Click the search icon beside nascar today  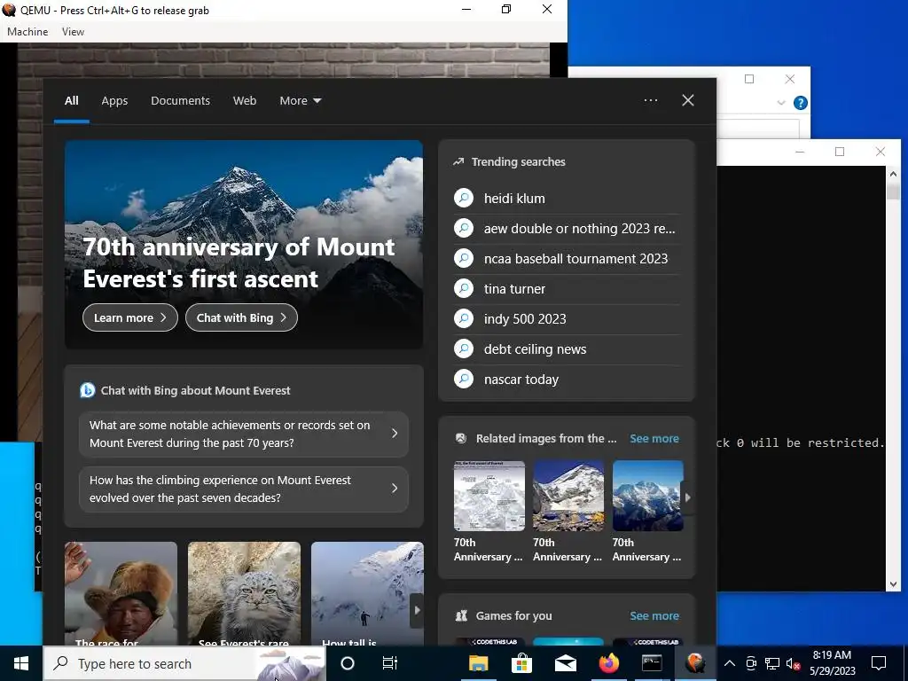464,379
